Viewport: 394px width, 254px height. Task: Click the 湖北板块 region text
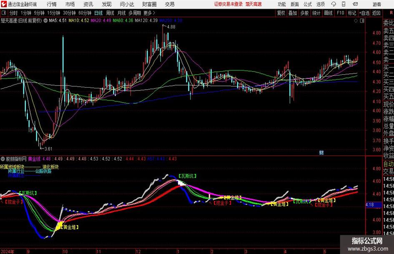[x=50, y=167]
